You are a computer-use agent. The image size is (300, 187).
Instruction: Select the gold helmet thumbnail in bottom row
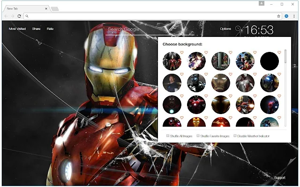coord(196,122)
